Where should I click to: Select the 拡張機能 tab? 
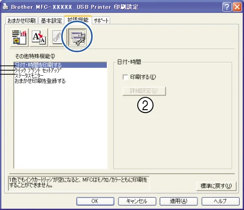pos(78,20)
